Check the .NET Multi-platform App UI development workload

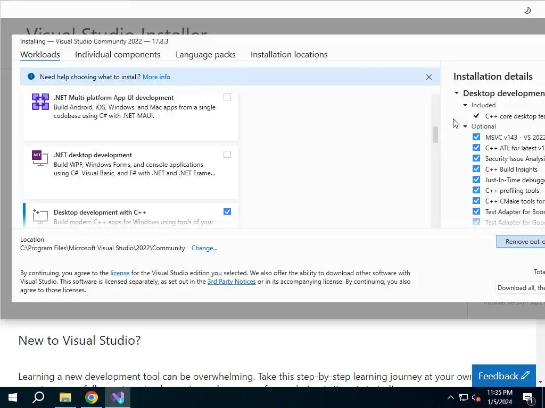click(x=227, y=97)
